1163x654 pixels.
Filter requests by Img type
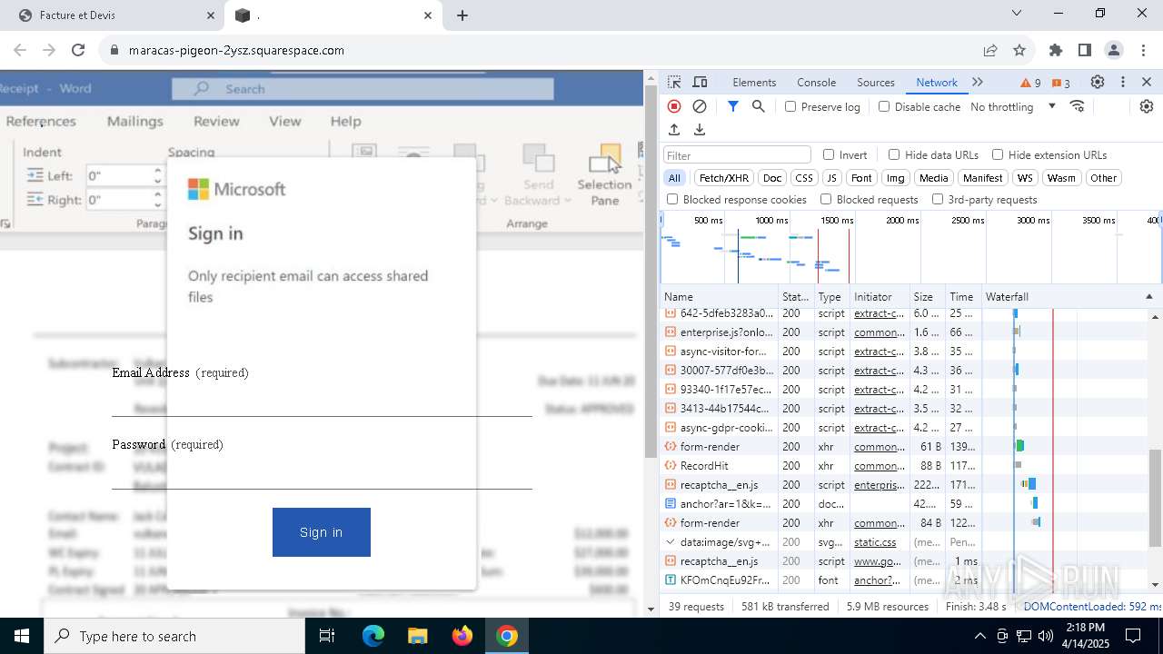[896, 178]
